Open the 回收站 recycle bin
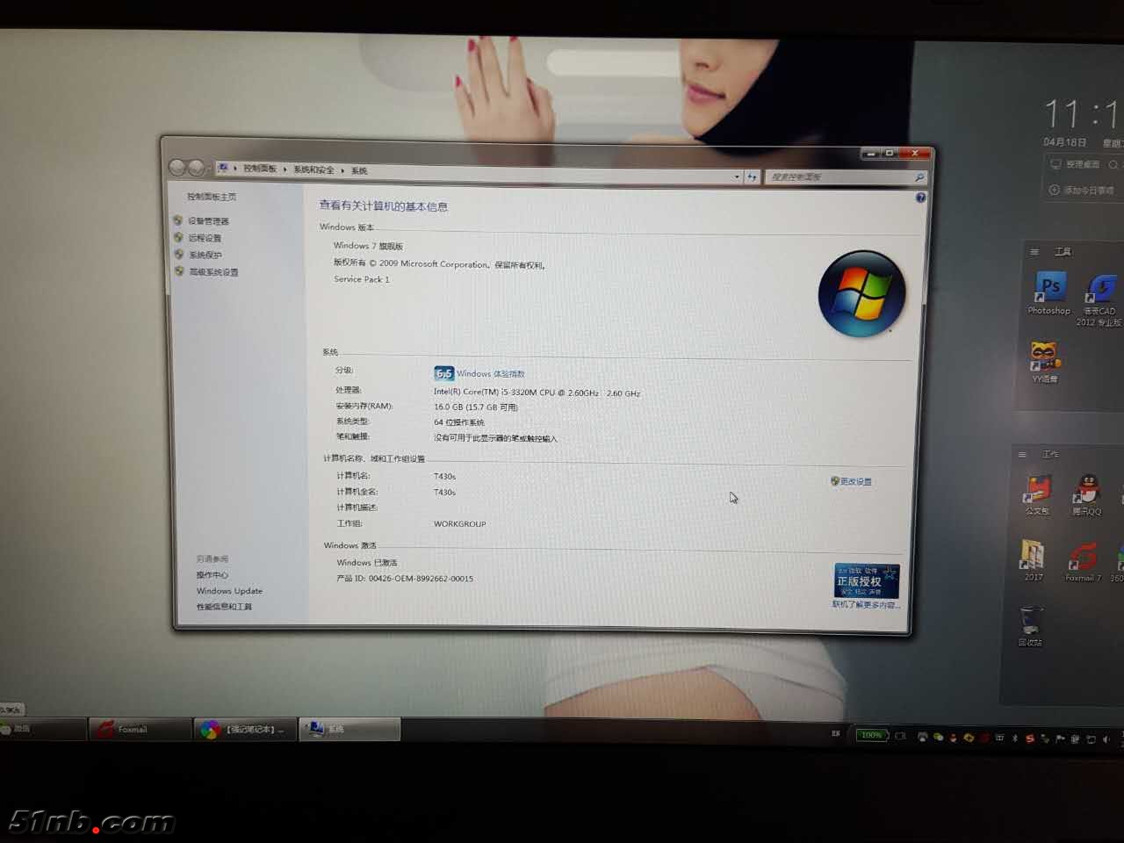This screenshot has height=843, width=1124. [x=1031, y=623]
